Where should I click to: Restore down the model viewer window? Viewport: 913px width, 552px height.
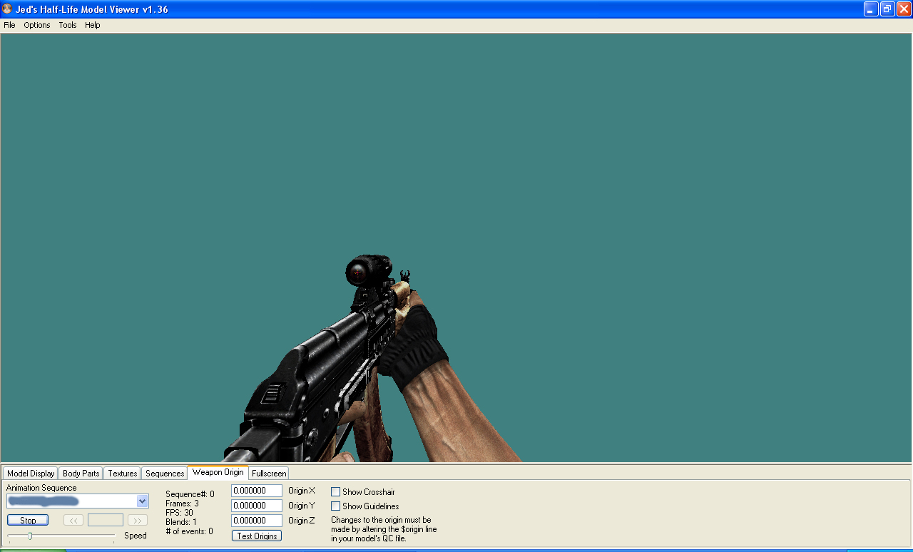coord(887,9)
